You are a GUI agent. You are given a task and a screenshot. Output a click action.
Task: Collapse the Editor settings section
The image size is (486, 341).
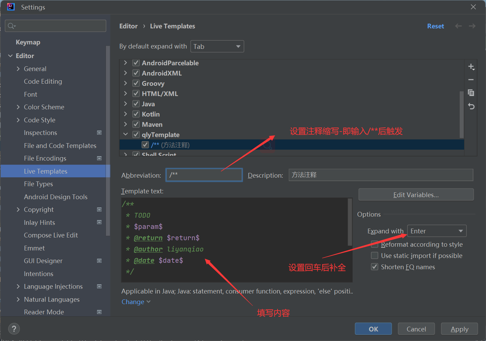tap(10, 56)
